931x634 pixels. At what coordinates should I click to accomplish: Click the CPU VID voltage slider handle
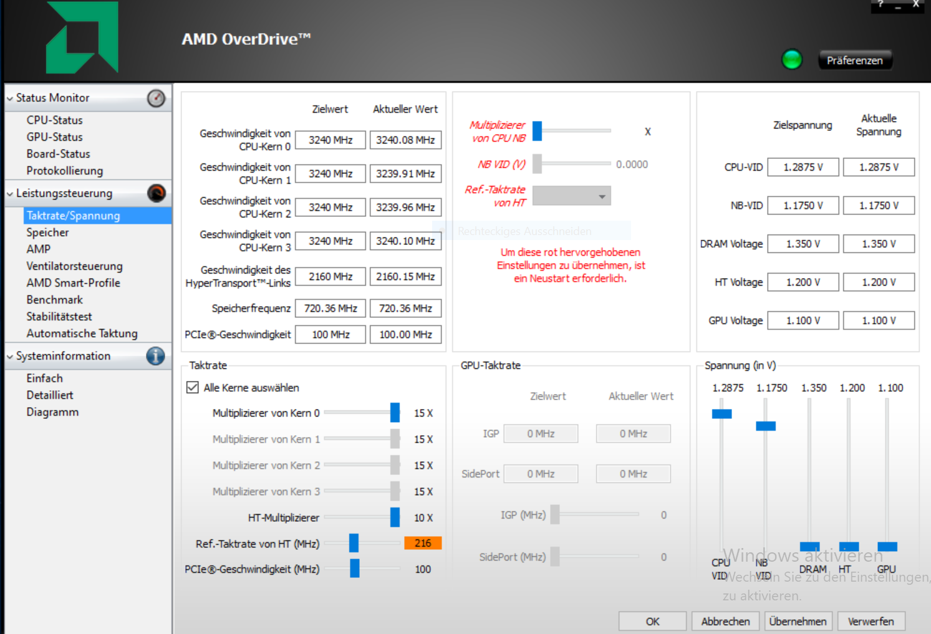721,414
